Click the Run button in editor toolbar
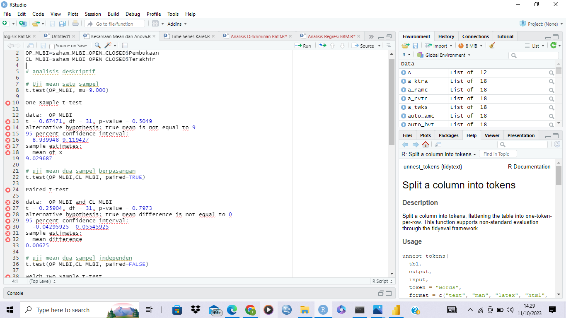This screenshot has width=566, height=318. pyautogui.click(x=303, y=46)
